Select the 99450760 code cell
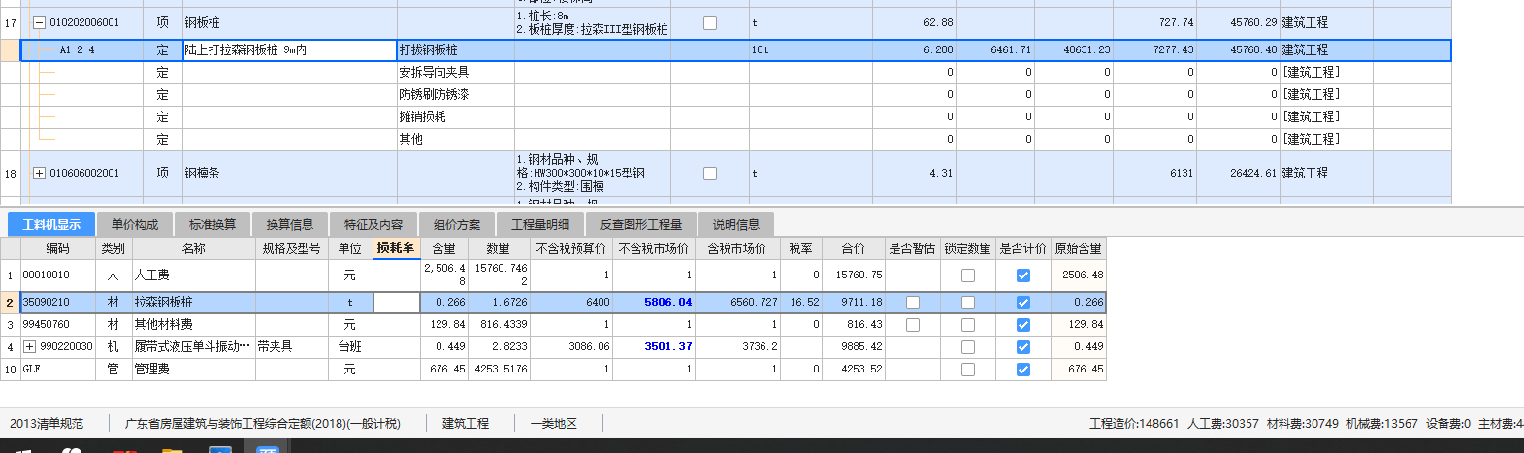This screenshot has height=453, width=1524. tap(57, 325)
